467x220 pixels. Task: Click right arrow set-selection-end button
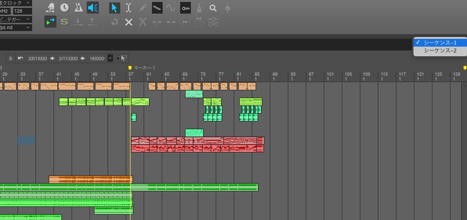[x=83, y=58]
